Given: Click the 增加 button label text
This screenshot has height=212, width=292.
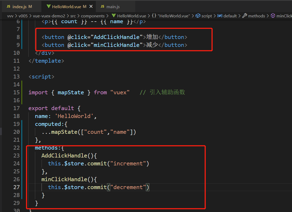Looking at the screenshot, I should 152,37.
